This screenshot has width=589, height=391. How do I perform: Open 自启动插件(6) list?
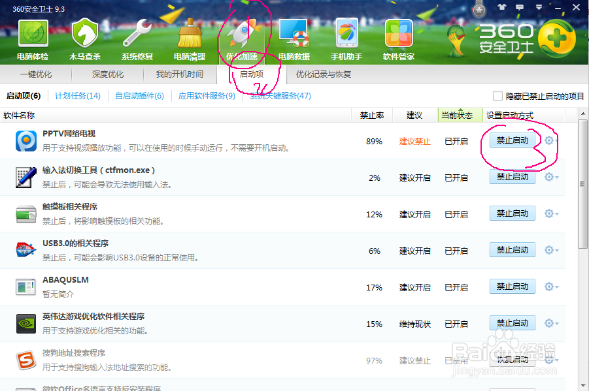tap(139, 96)
